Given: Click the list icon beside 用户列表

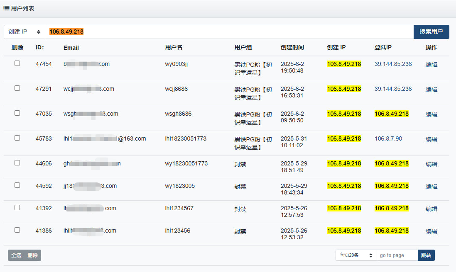Looking at the screenshot, I should click(6, 8).
